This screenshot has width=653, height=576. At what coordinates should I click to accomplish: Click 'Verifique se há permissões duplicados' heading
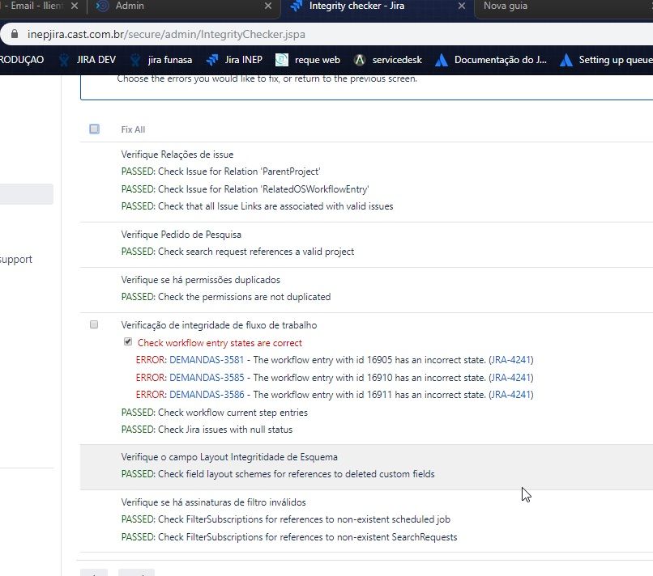pyautogui.click(x=200, y=280)
